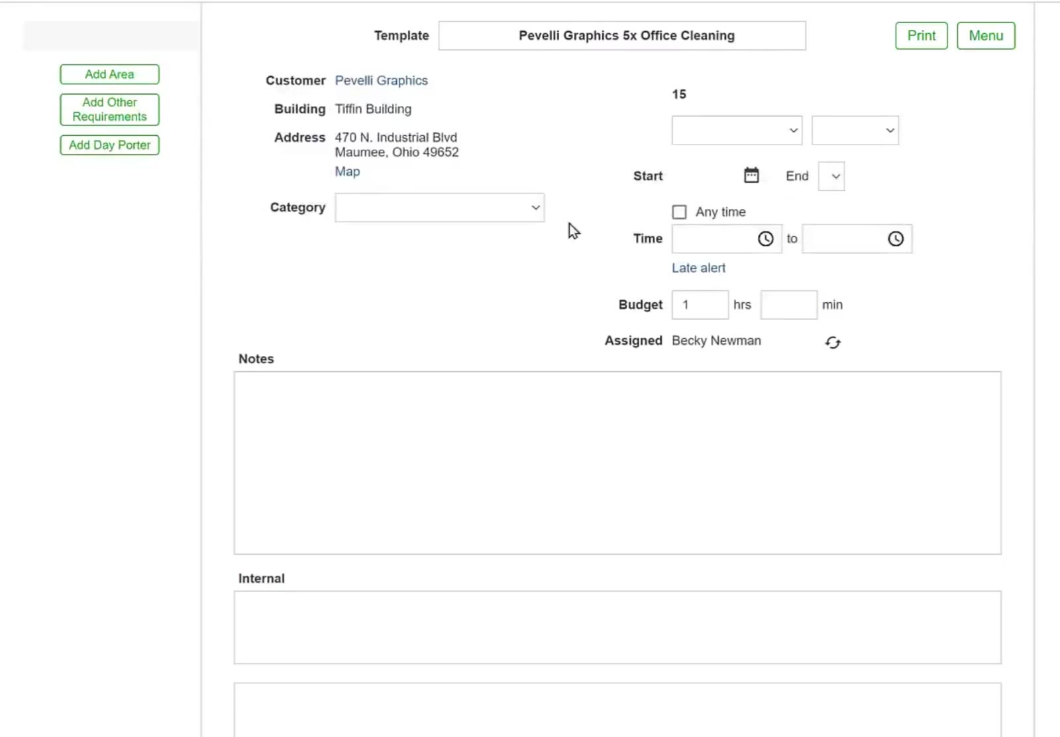Click the Budget hrs input field
1060x737 pixels.
tap(700, 305)
